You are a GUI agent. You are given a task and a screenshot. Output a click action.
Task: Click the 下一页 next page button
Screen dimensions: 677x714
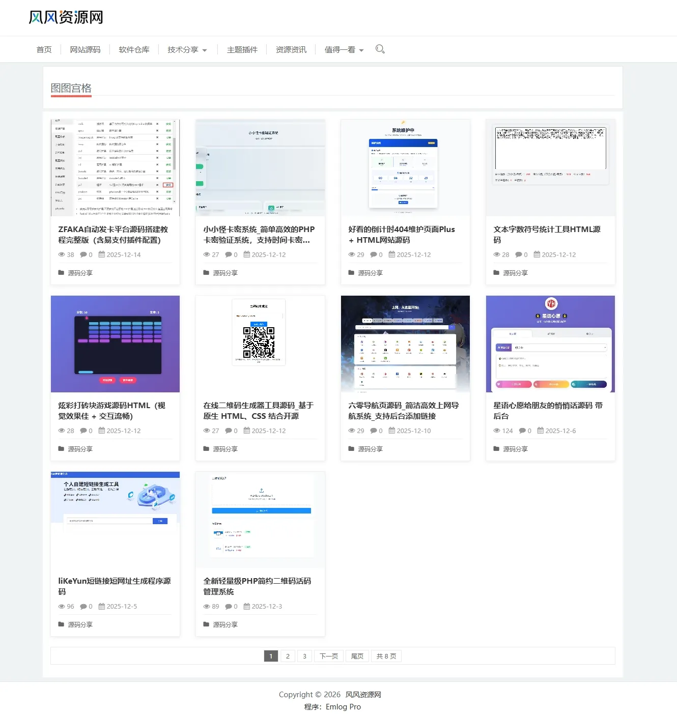coord(329,656)
